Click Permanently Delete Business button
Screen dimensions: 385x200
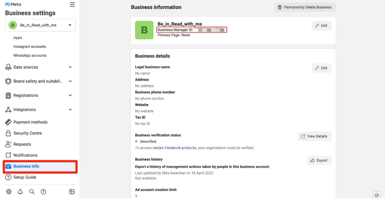[305, 7]
